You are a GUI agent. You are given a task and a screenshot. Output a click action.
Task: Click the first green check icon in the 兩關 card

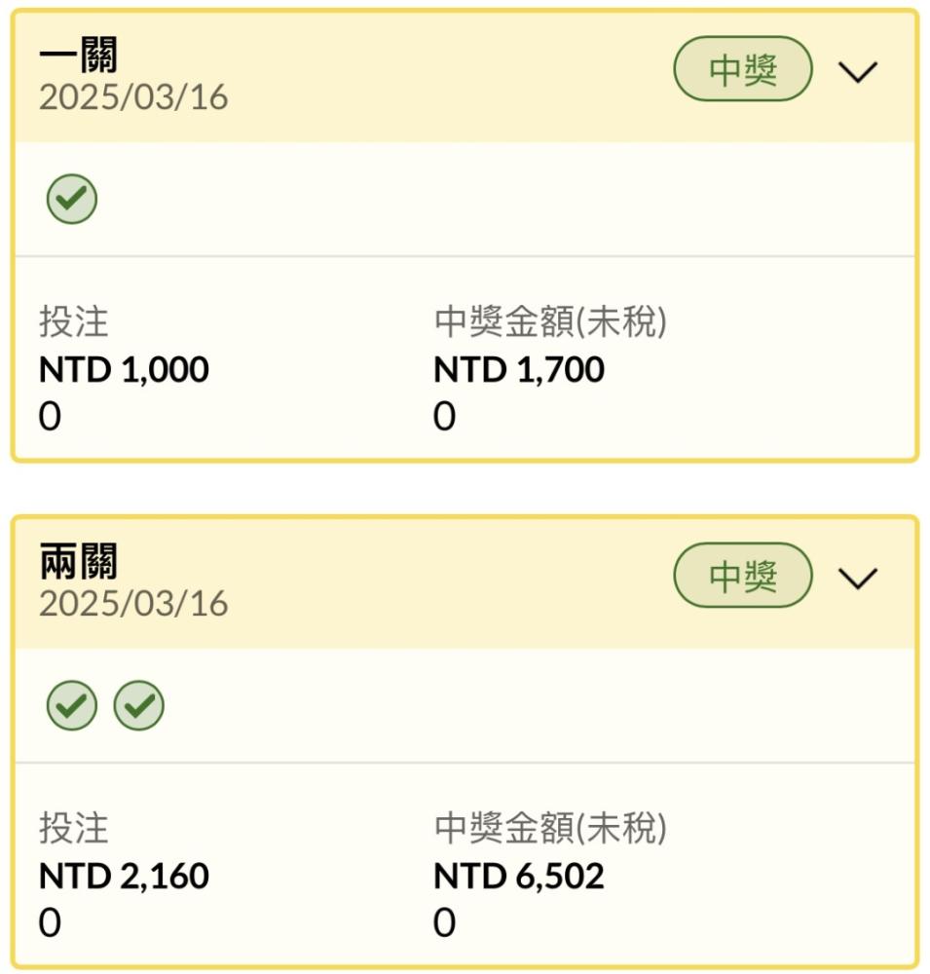click(72, 705)
